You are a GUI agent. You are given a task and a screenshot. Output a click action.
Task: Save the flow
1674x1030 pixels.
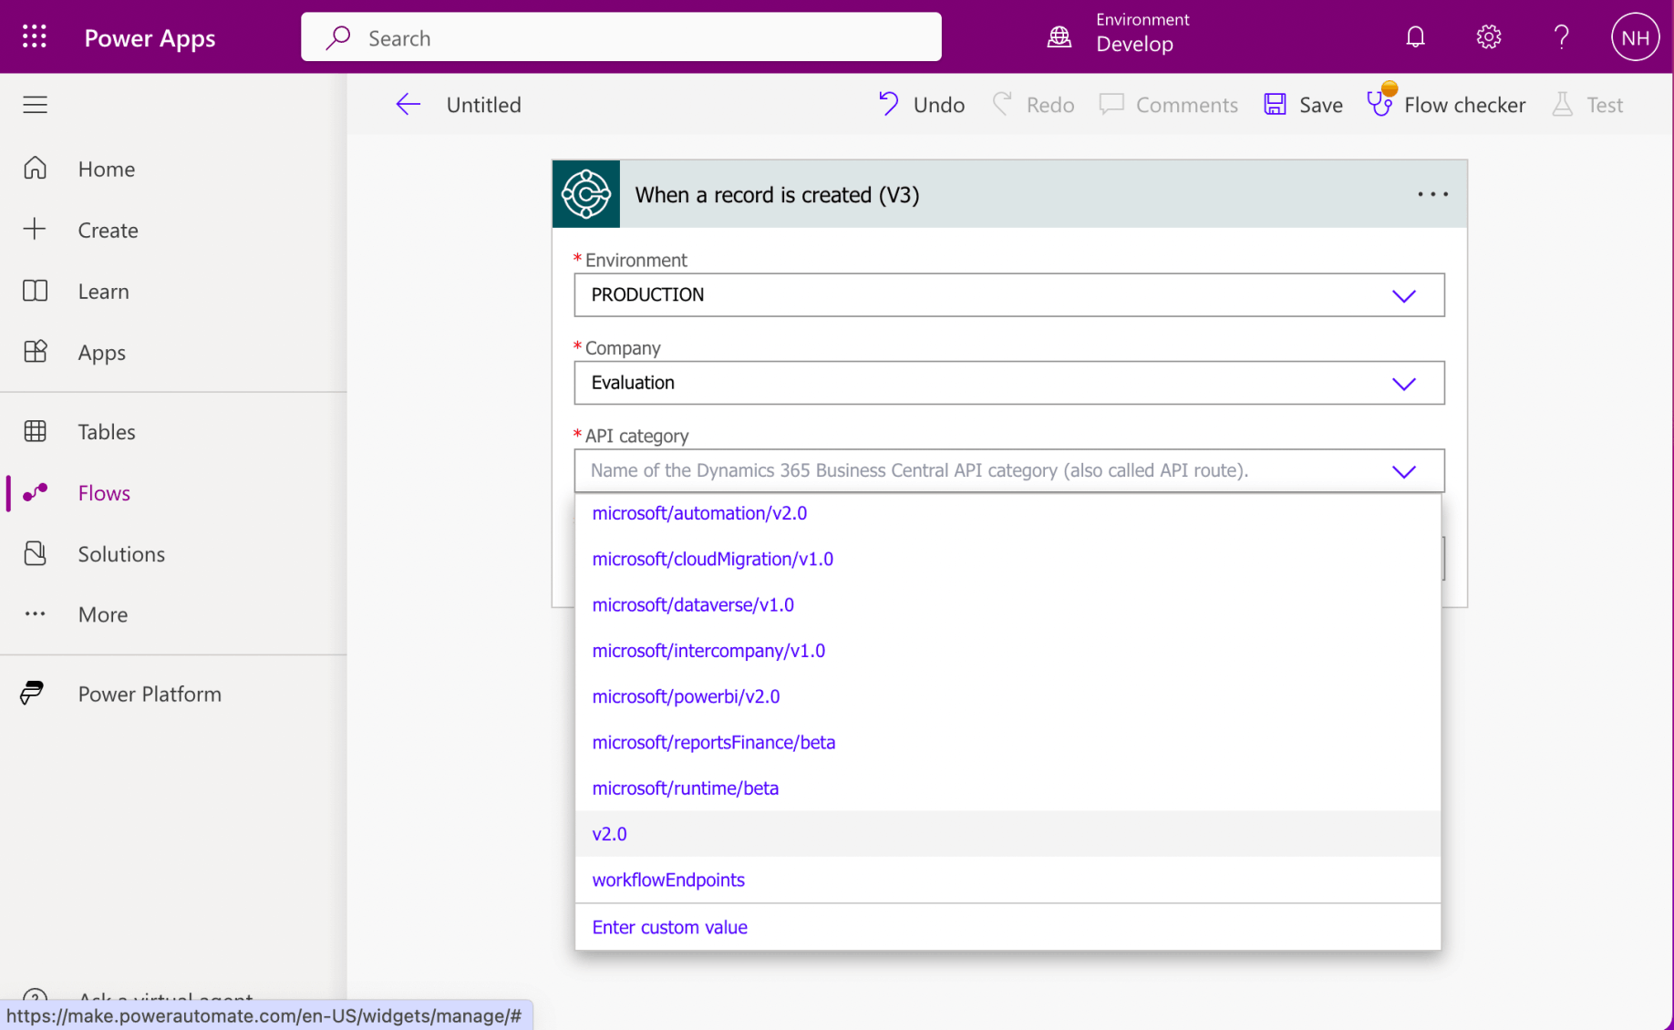click(1303, 105)
